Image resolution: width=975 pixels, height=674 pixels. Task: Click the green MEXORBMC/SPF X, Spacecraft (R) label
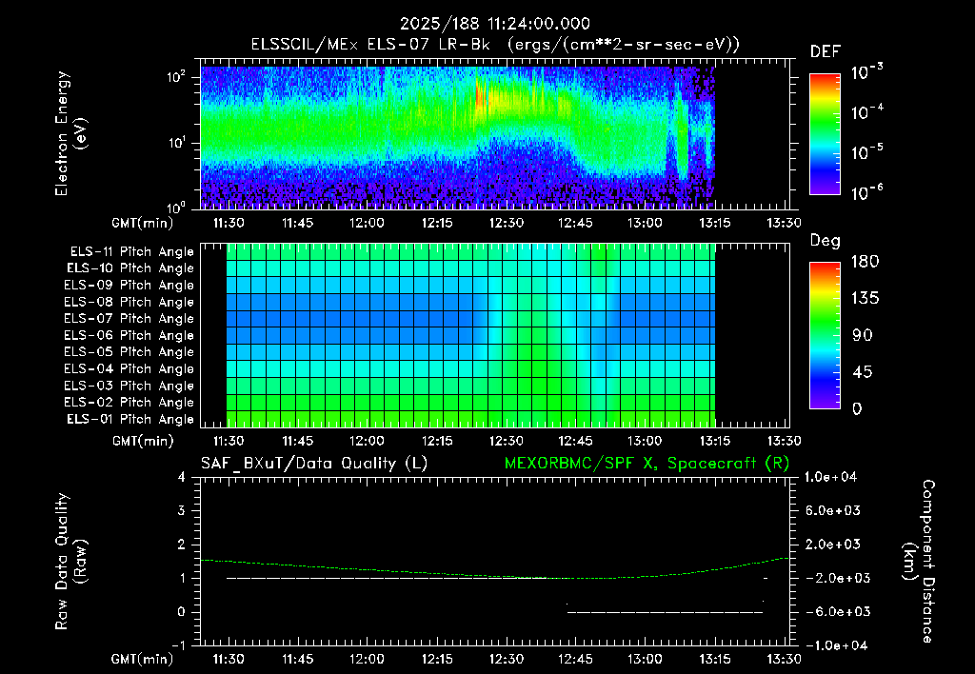647,464
